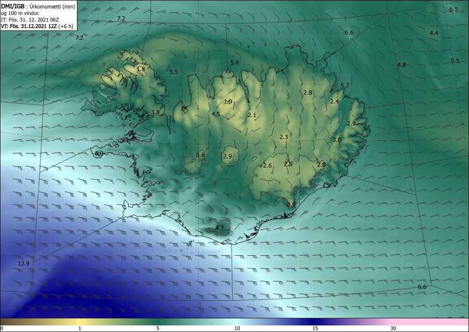Click the 5.7 value on northeast coast

pos(345,85)
